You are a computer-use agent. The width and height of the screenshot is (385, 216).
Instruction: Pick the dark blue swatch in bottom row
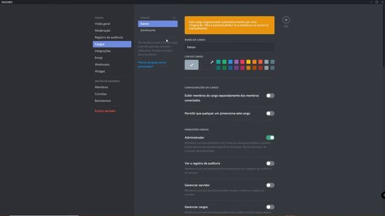(x=230, y=68)
